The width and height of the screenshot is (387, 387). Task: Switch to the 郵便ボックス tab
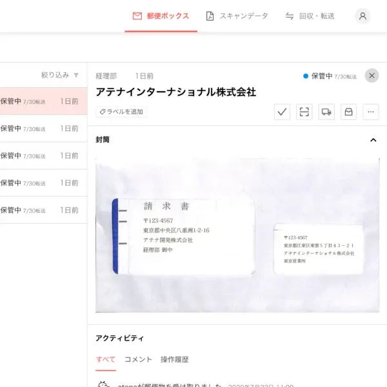click(x=161, y=16)
